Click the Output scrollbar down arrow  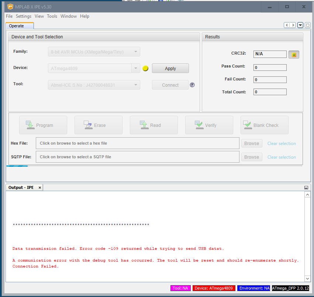point(308,279)
